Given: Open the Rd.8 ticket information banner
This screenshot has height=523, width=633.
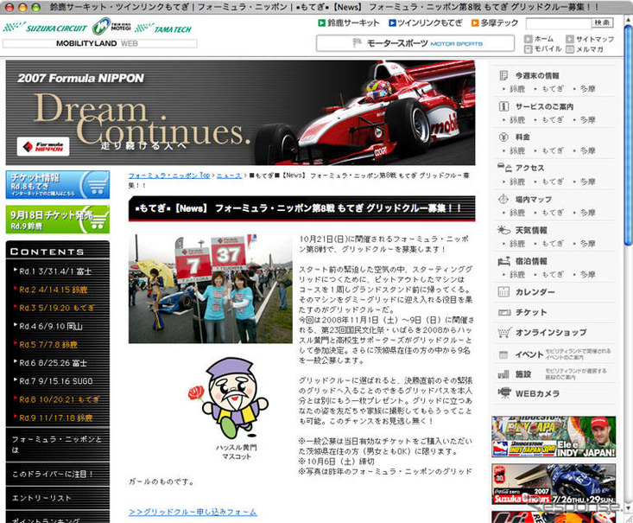Looking at the screenshot, I should 57,184.
